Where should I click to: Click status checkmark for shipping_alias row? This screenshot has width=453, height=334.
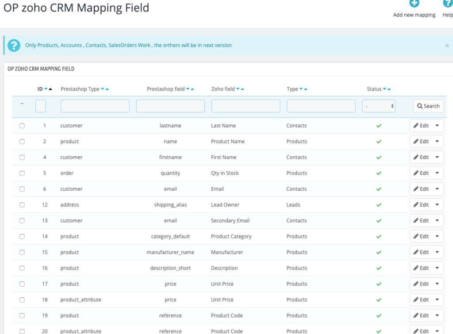point(379,205)
